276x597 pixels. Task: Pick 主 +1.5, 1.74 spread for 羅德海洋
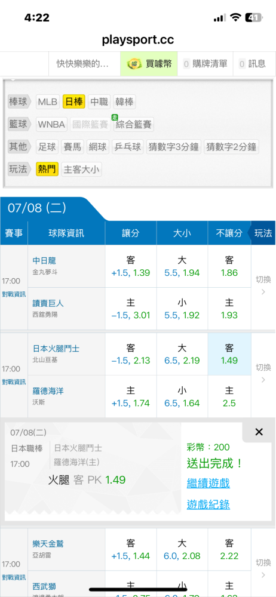130,396
